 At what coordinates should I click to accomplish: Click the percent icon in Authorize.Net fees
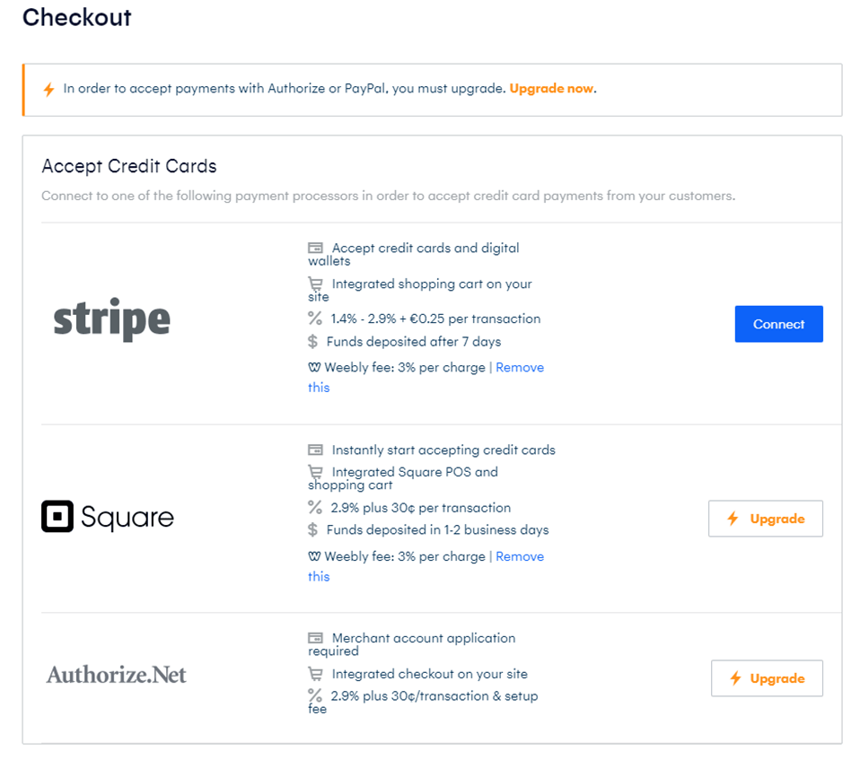coord(314,695)
